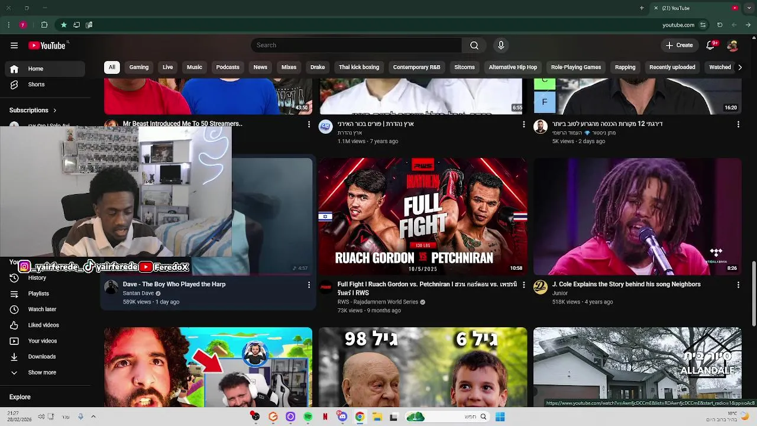Expand Show more in the sidebar
The image size is (757, 426).
(x=45, y=373)
